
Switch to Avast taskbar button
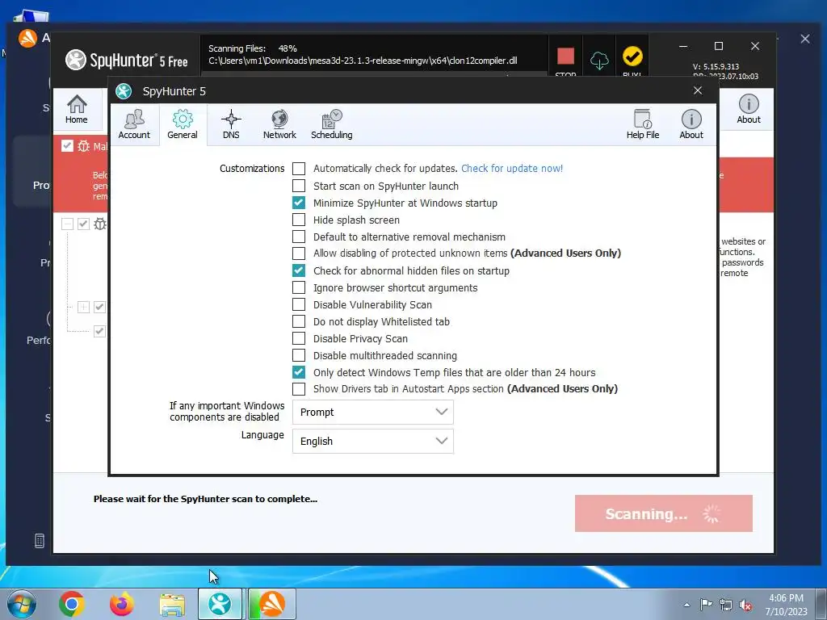coord(271,604)
